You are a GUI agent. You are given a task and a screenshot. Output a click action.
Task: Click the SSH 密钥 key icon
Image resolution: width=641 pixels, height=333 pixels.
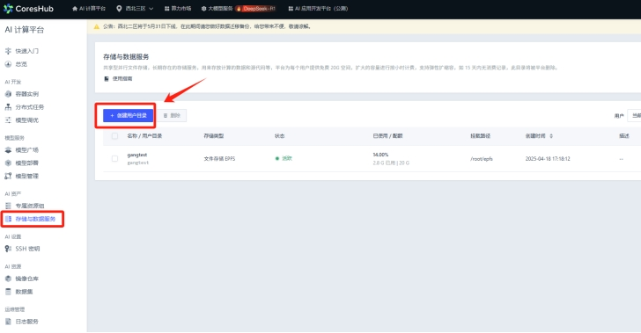[x=8, y=249]
